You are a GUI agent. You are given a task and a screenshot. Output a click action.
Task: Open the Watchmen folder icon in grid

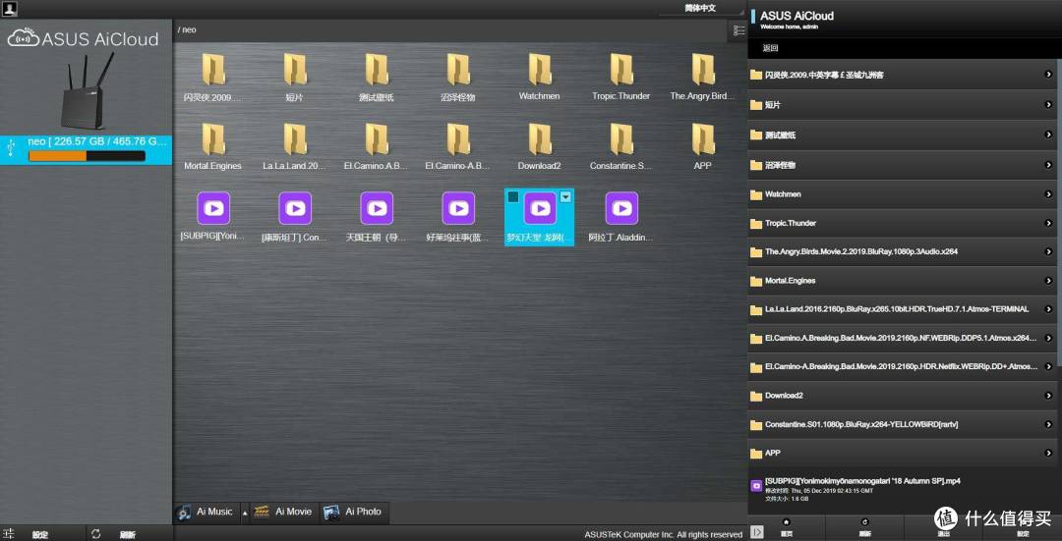click(540, 69)
